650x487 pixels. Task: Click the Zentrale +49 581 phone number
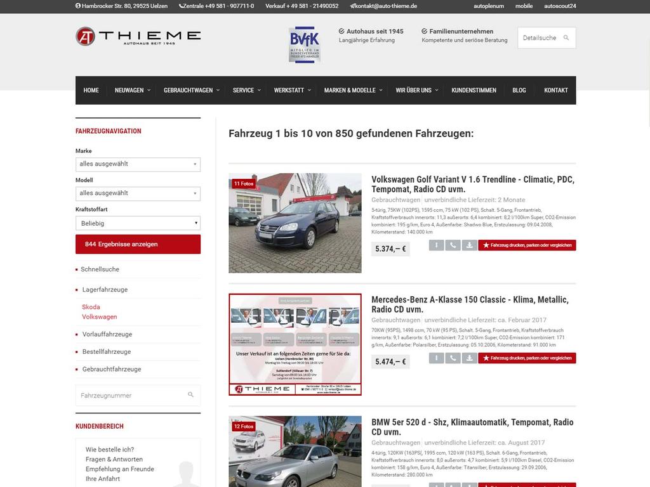click(216, 6)
